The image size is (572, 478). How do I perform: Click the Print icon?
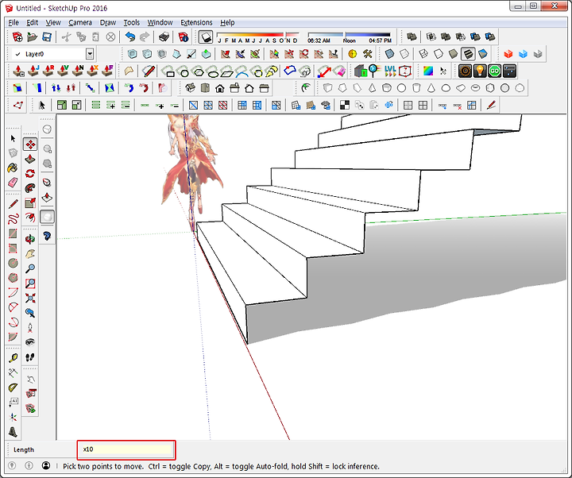coord(164,37)
